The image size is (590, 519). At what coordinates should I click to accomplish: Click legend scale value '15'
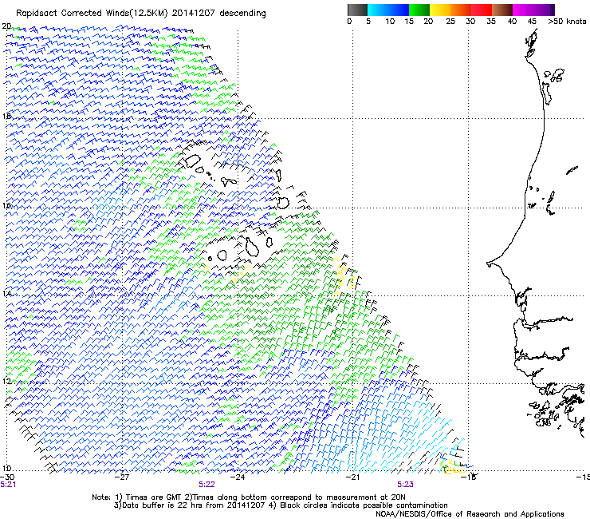pos(409,22)
